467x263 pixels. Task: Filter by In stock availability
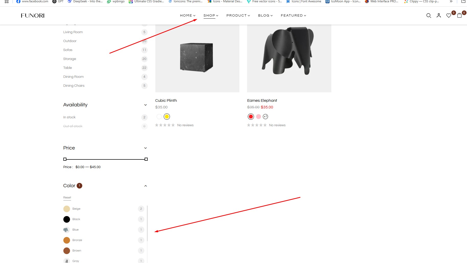tap(105, 117)
